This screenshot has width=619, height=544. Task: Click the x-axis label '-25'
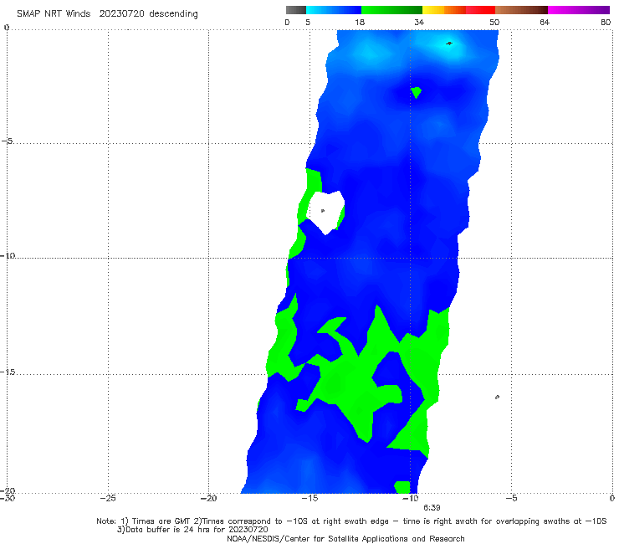click(x=108, y=498)
